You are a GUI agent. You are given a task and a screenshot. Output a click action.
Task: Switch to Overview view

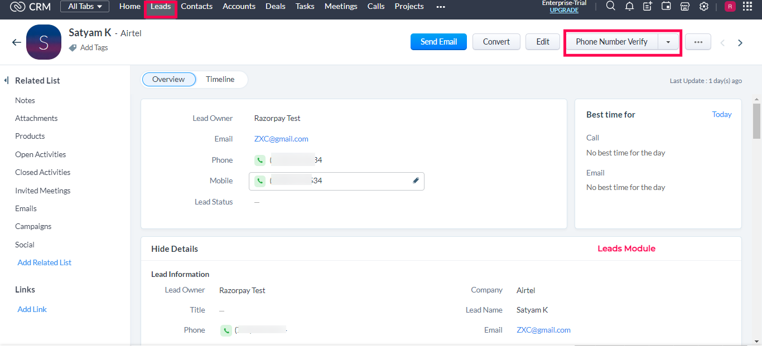(168, 80)
